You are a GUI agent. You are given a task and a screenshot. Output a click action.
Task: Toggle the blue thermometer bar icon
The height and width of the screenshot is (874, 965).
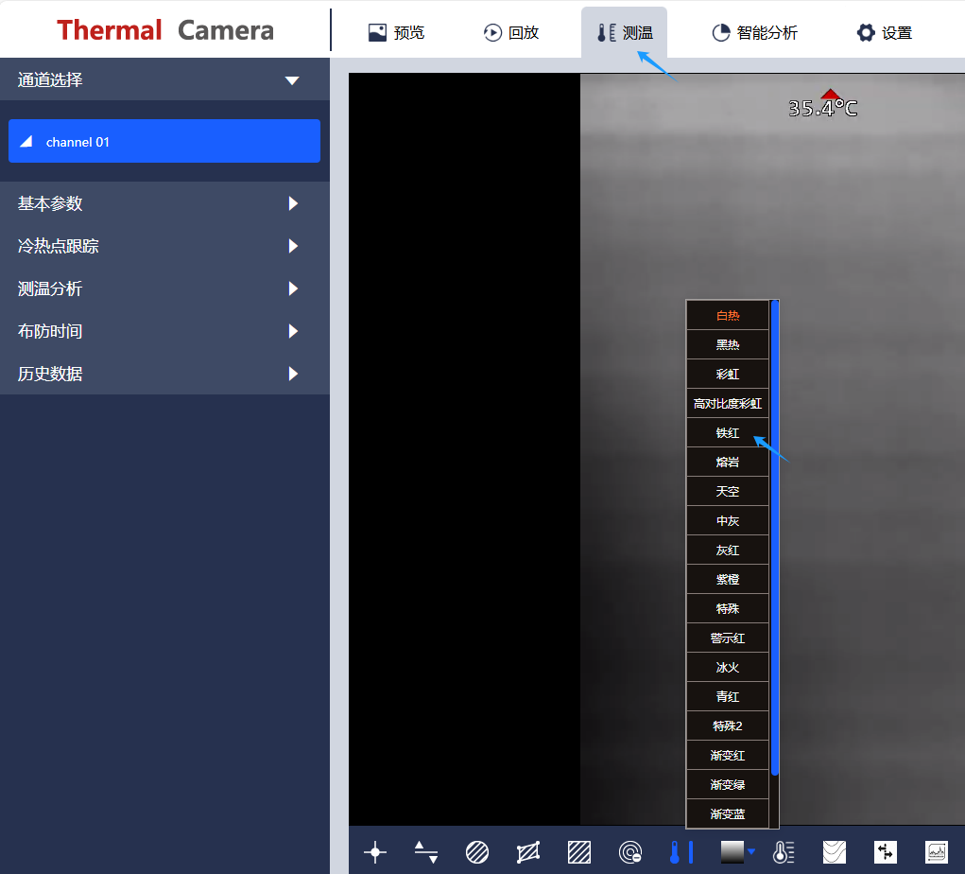681,852
